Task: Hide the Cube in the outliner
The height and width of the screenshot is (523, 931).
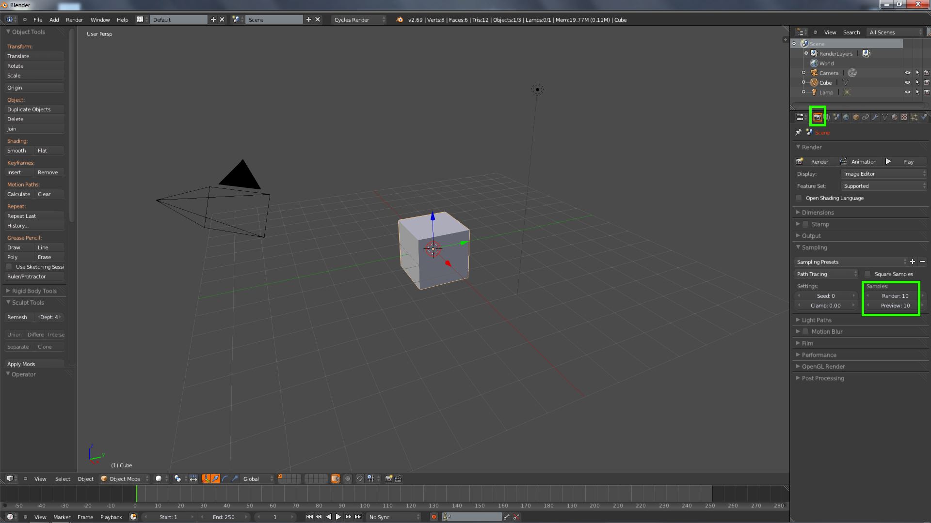Action: [907, 83]
